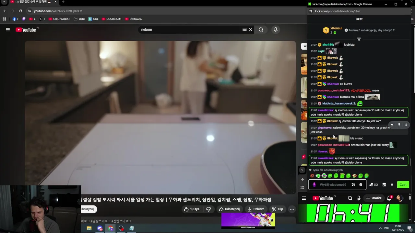The height and width of the screenshot is (233, 415).
Task: Open the Twitch bookmark icon
Action: point(24,19)
